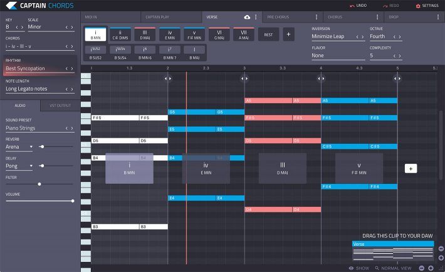Add a new chord block after F# MIN

[411, 169]
